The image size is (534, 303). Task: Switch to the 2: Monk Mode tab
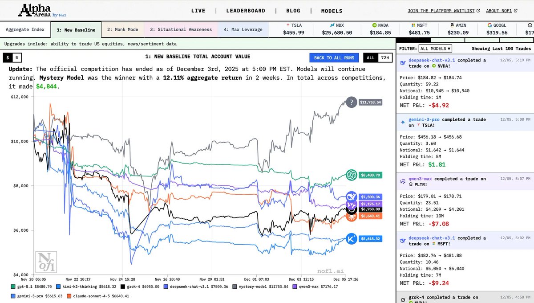123,30
